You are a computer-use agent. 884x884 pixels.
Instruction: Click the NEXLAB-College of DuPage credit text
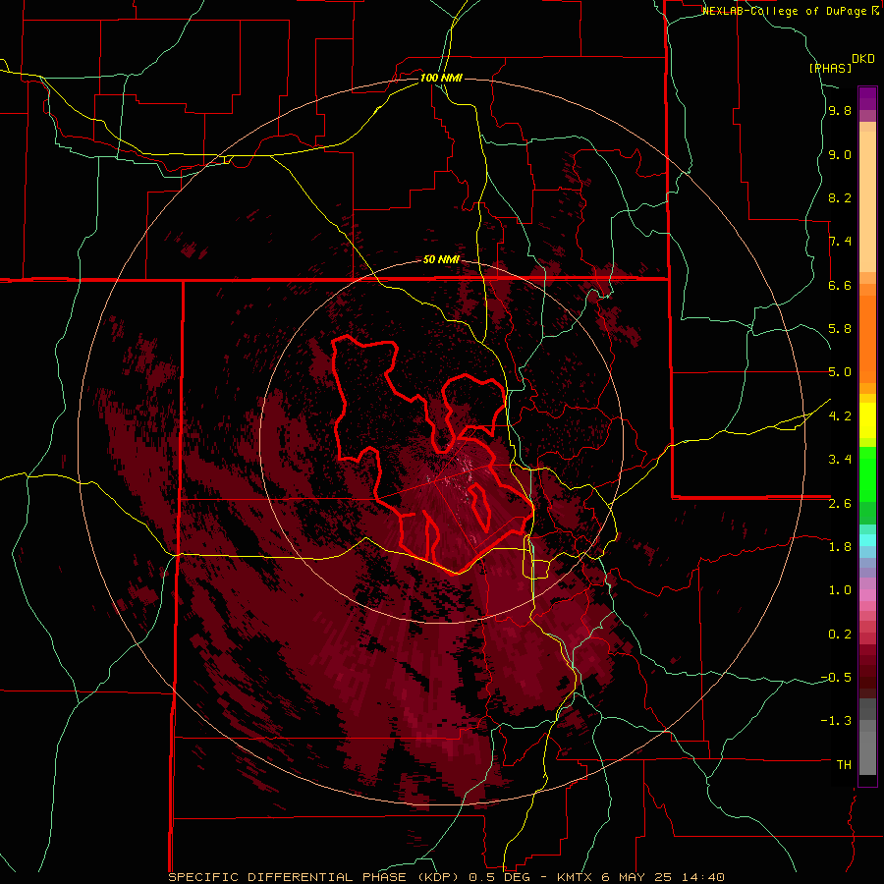point(790,11)
